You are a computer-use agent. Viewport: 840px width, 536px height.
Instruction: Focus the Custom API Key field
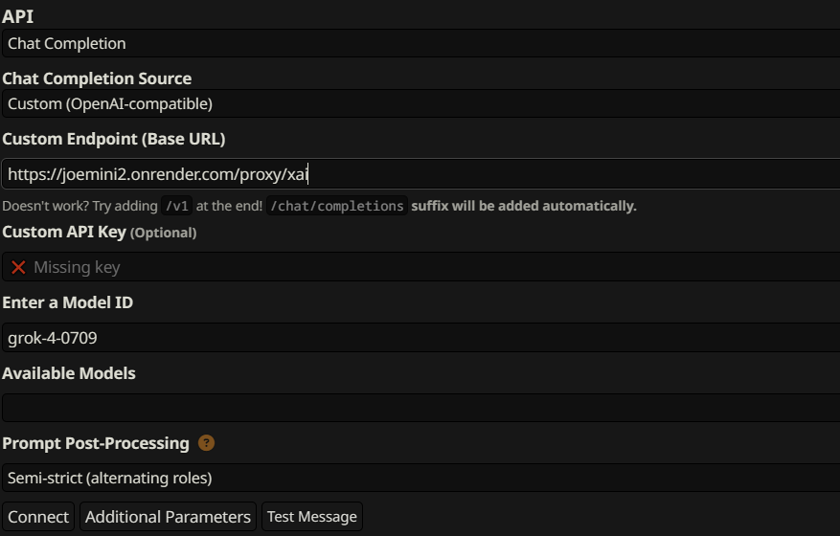pyautogui.click(x=431, y=267)
